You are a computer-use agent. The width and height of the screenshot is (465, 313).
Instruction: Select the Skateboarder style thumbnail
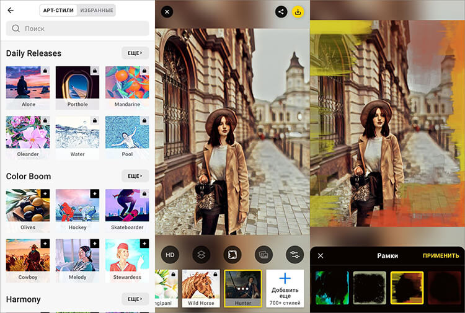pos(127,211)
